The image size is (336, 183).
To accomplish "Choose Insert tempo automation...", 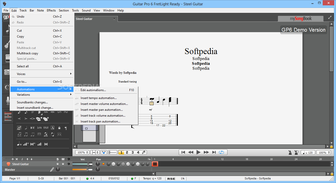I will (106, 98).
